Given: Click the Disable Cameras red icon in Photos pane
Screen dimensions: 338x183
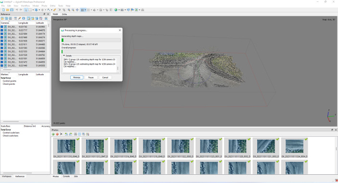Looking at the screenshot, I should pos(57,134).
